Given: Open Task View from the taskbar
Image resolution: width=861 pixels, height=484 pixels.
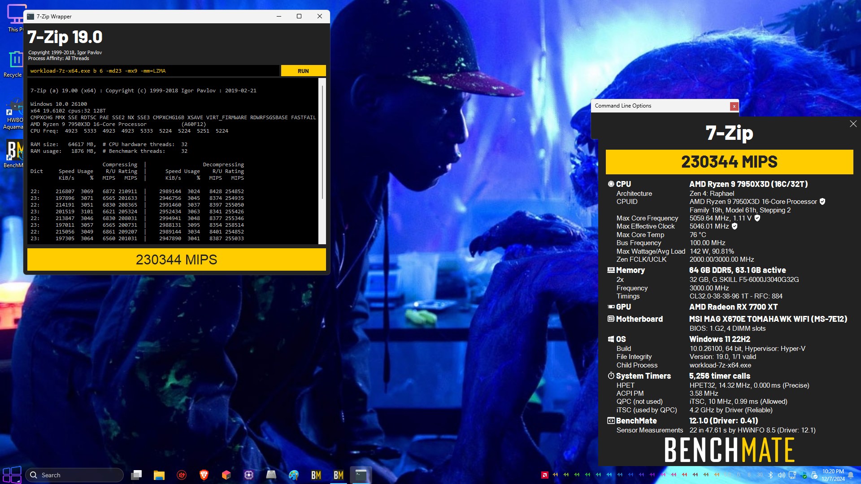Looking at the screenshot, I should click(x=136, y=475).
